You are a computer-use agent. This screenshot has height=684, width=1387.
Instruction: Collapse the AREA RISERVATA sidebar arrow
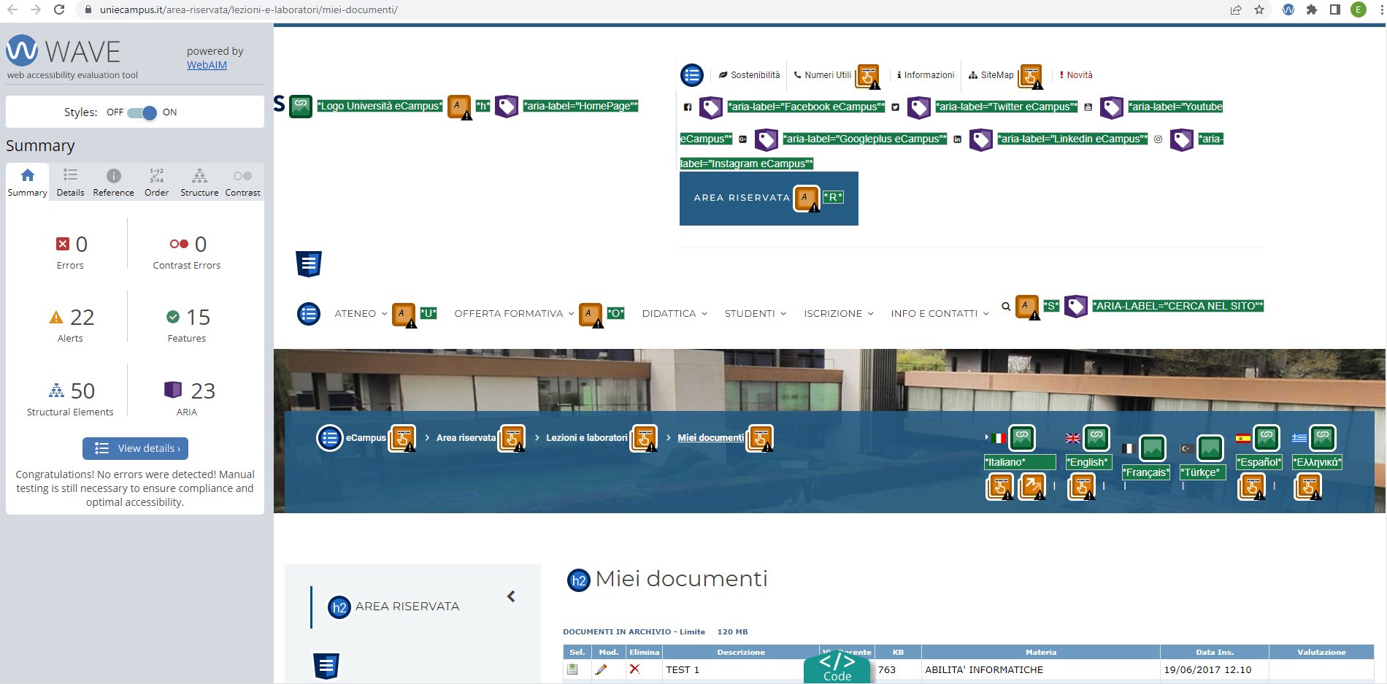(x=511, y=596)
